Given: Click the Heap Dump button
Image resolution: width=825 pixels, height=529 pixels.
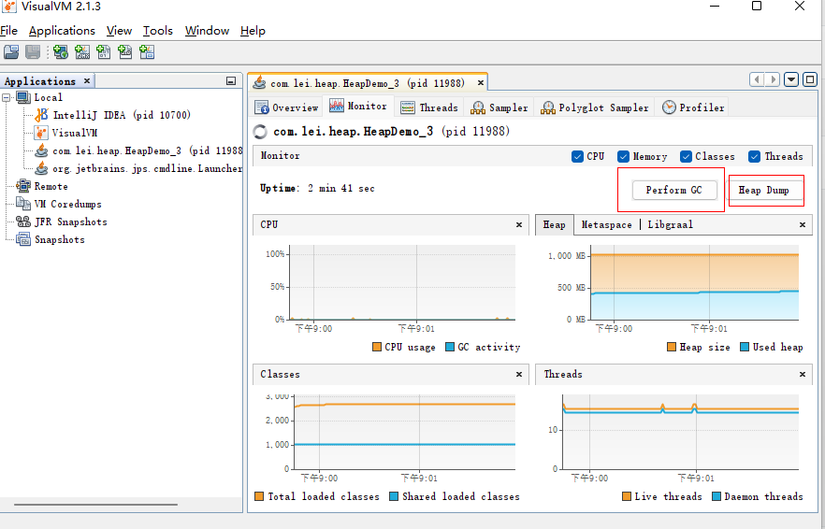Looking at the screenshot, I should coord(763,190).
